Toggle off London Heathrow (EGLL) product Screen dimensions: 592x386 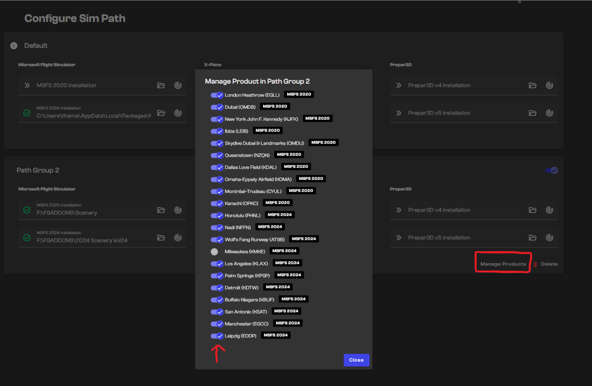(x=217, y=95)
